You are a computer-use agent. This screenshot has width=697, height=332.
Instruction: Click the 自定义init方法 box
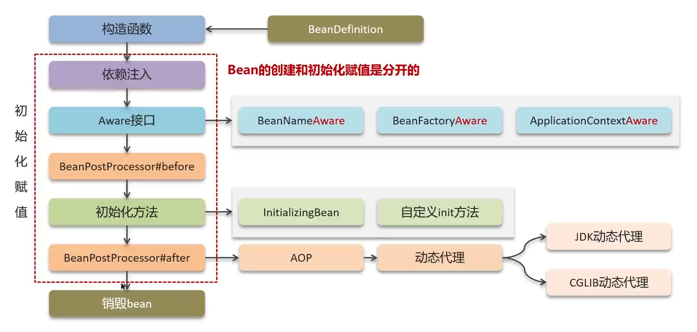(440, 212)
